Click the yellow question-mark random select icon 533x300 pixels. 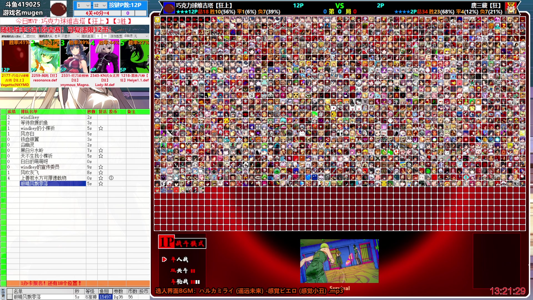pos(157,19)
